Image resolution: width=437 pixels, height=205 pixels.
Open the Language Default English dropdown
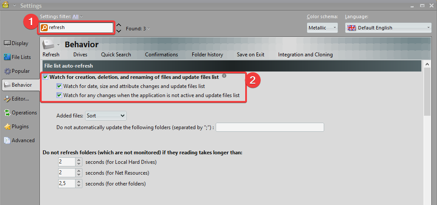388,28
